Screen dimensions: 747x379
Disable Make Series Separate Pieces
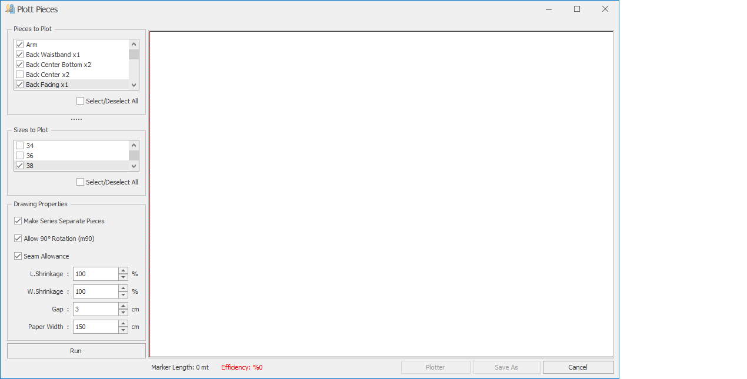(x=18, y=221)
